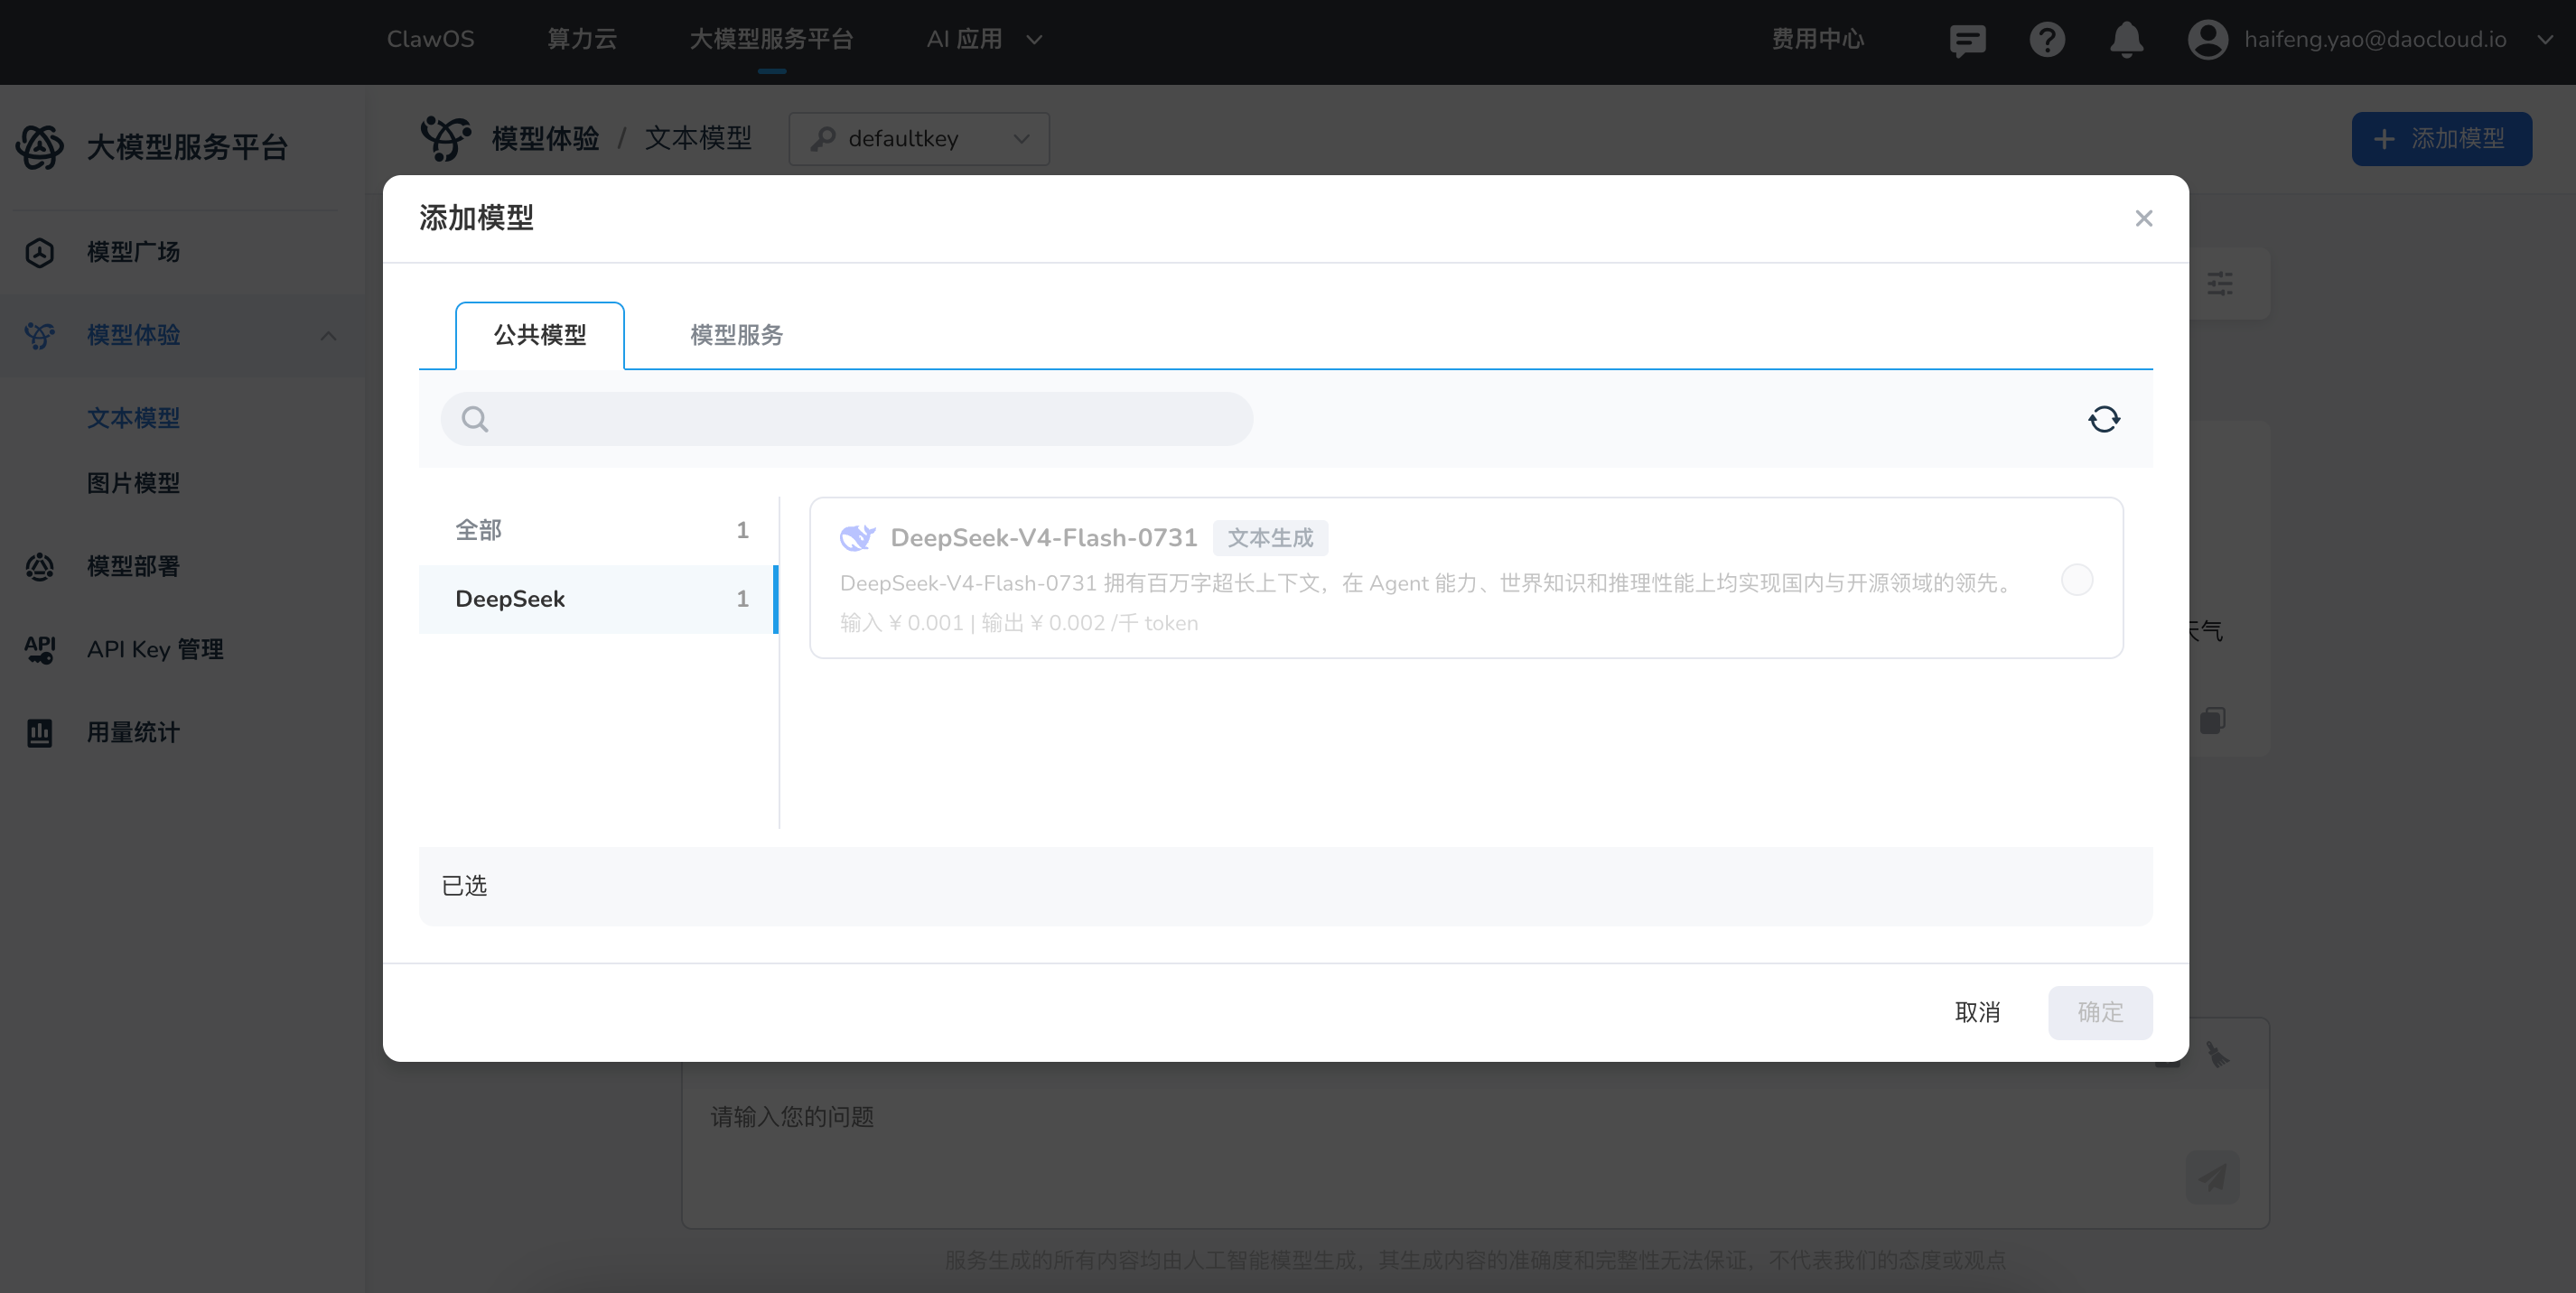
Task: Open the notifications bell
Action: tap(2126, 39)
